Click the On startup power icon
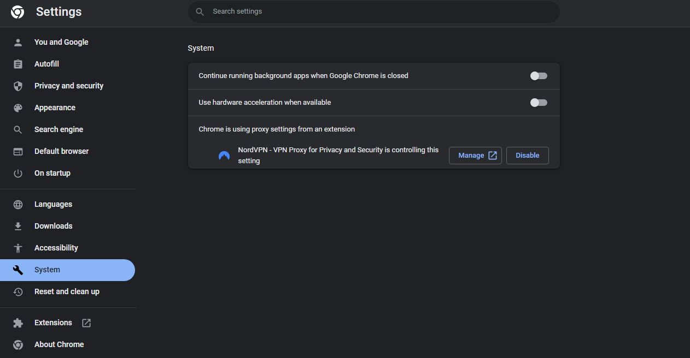The height and width of the screenshot is (358, 690). click(x=18, y=173)
